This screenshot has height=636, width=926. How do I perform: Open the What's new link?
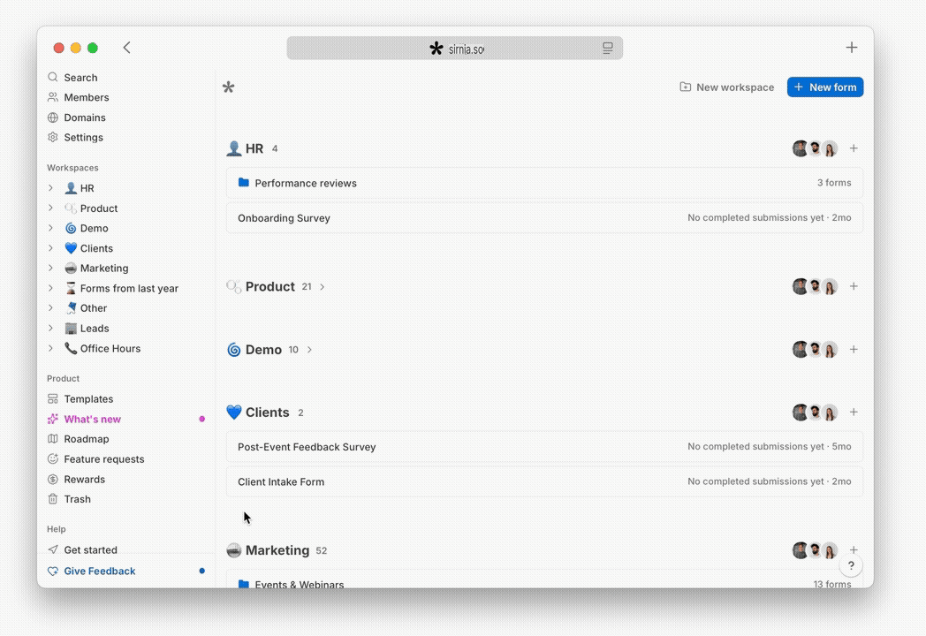tap(92, 420)
